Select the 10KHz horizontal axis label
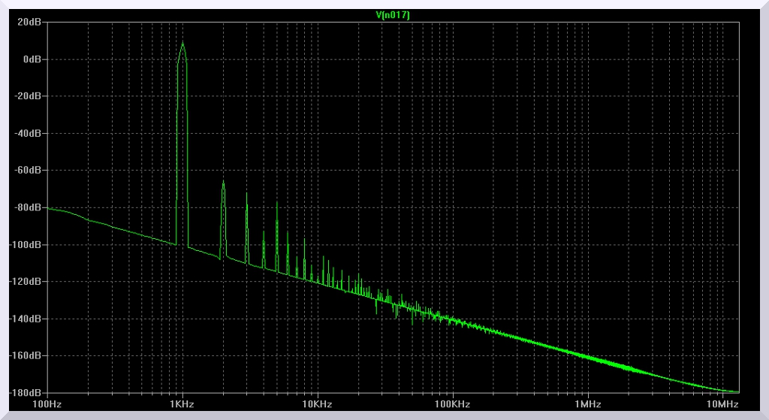 (317, 404)
